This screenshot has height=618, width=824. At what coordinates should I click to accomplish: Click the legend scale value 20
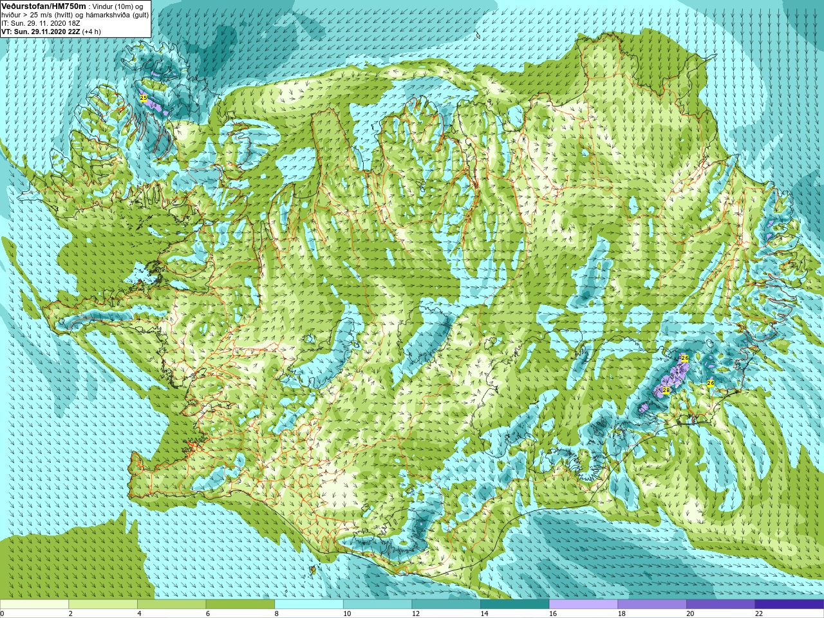tap(690, 614)
